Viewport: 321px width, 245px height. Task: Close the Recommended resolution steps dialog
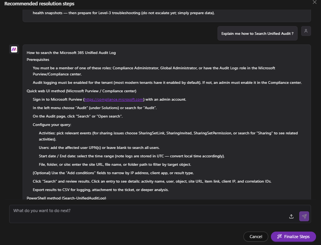pos(315,2)
